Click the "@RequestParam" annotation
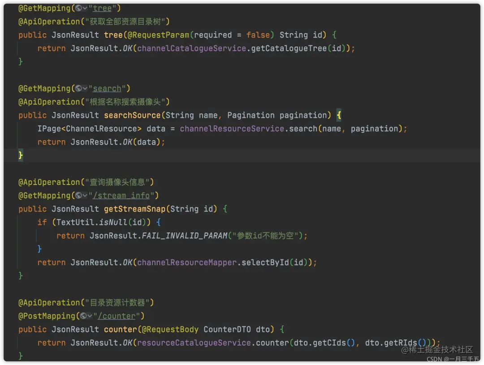Viewport: 484px width, 365px height. point(158,35)
